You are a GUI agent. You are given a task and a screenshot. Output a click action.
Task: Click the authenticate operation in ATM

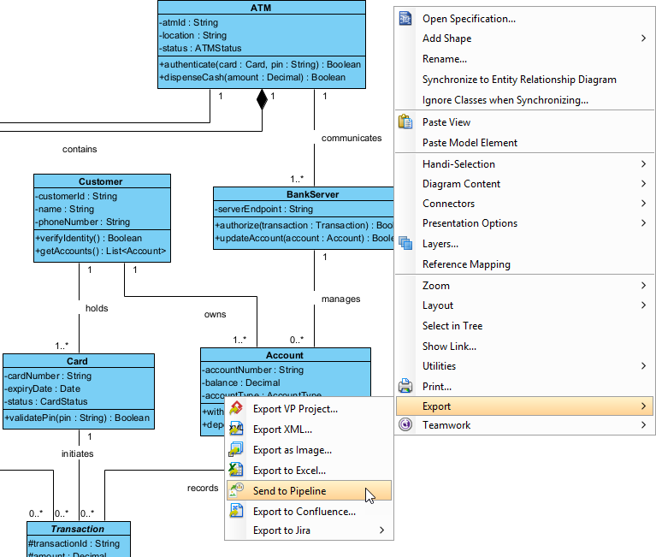click(x=260, y=64)
